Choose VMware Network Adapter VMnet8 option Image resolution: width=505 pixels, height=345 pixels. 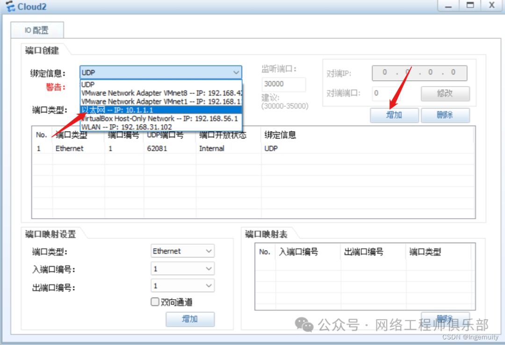coord(161,93)
